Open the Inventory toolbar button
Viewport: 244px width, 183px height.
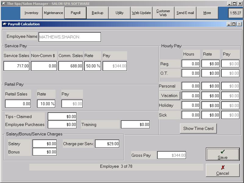[x=31, y=13]
